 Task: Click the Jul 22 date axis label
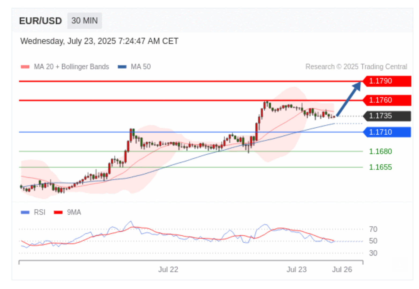click(x=168, y=269)
